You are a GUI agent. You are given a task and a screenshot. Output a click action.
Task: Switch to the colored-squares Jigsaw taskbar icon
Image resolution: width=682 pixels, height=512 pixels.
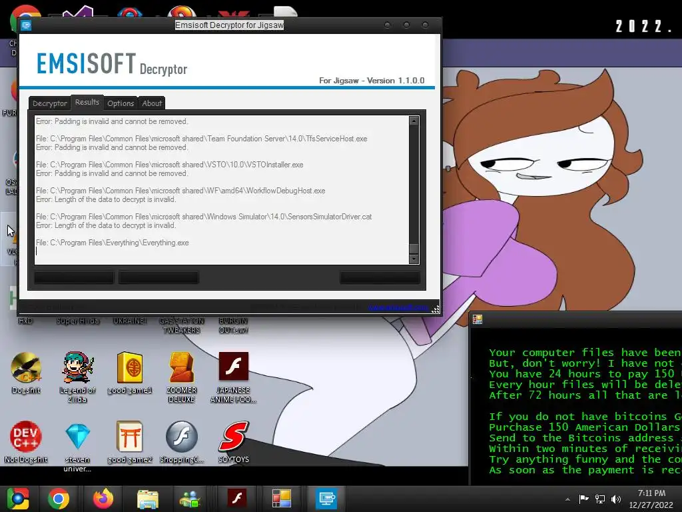tap(282, 499)
